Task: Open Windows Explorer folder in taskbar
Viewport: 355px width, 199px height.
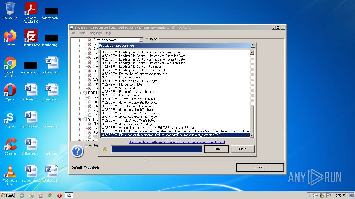Action: [x=31, y=195]
